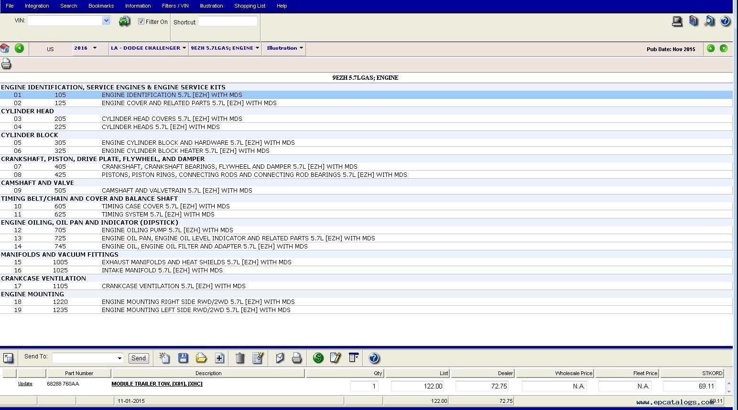Select CYLINDER HEADS 5.7L [EZH] row
Viewport: 738px width, 410px height.
coord(366,127)
